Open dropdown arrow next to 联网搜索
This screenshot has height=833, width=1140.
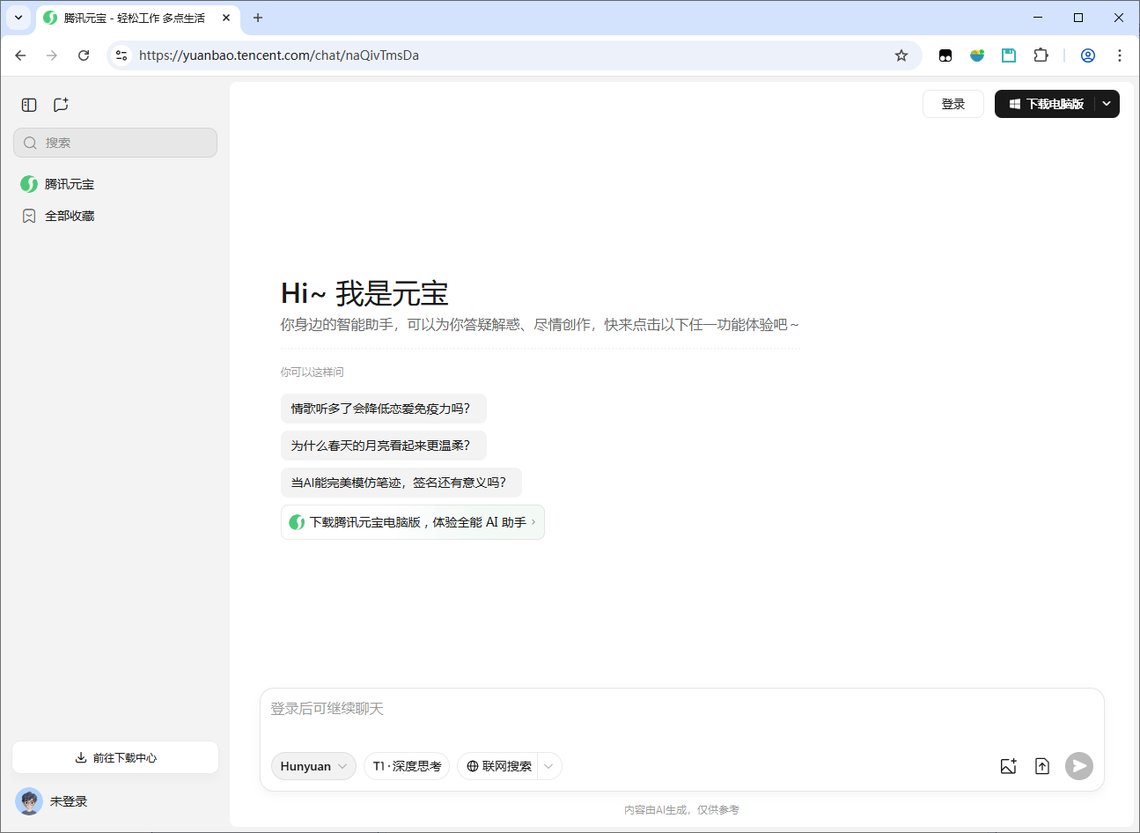coord(549,766)
